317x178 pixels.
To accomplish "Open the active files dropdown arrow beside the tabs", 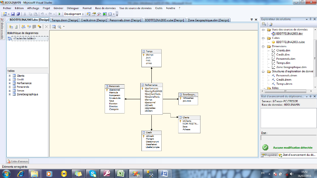I will 252,19.
